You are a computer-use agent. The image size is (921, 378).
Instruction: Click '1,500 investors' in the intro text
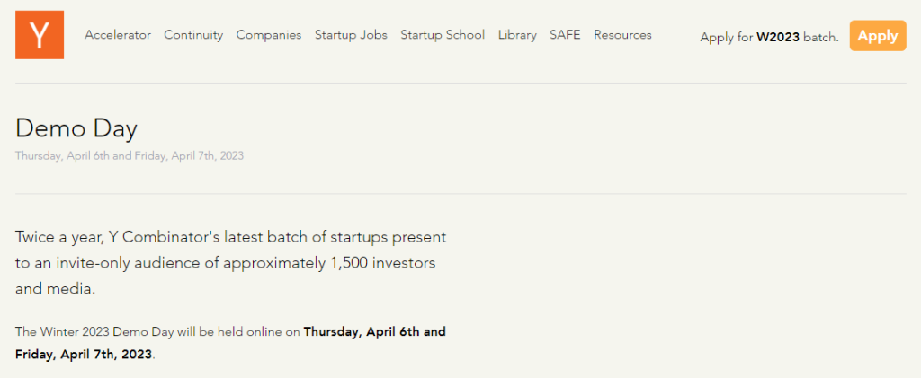tap(381, 263)
